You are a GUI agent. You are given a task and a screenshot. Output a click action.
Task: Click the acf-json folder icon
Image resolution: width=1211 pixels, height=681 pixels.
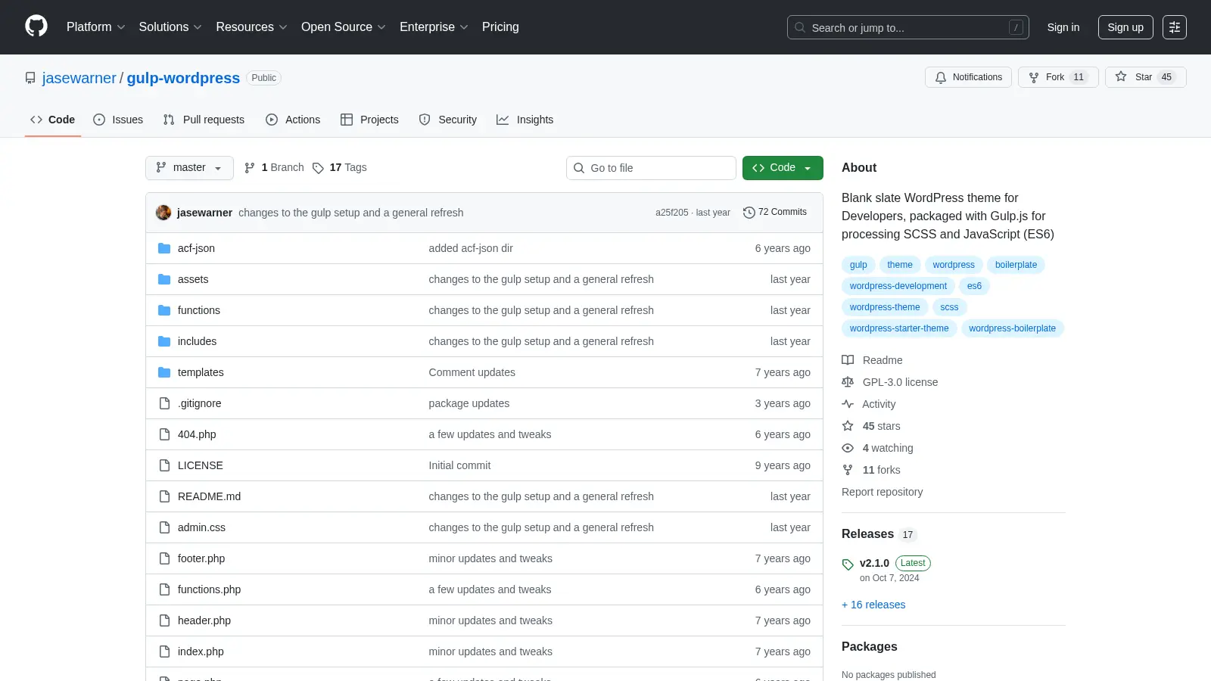tap(164, 248)
